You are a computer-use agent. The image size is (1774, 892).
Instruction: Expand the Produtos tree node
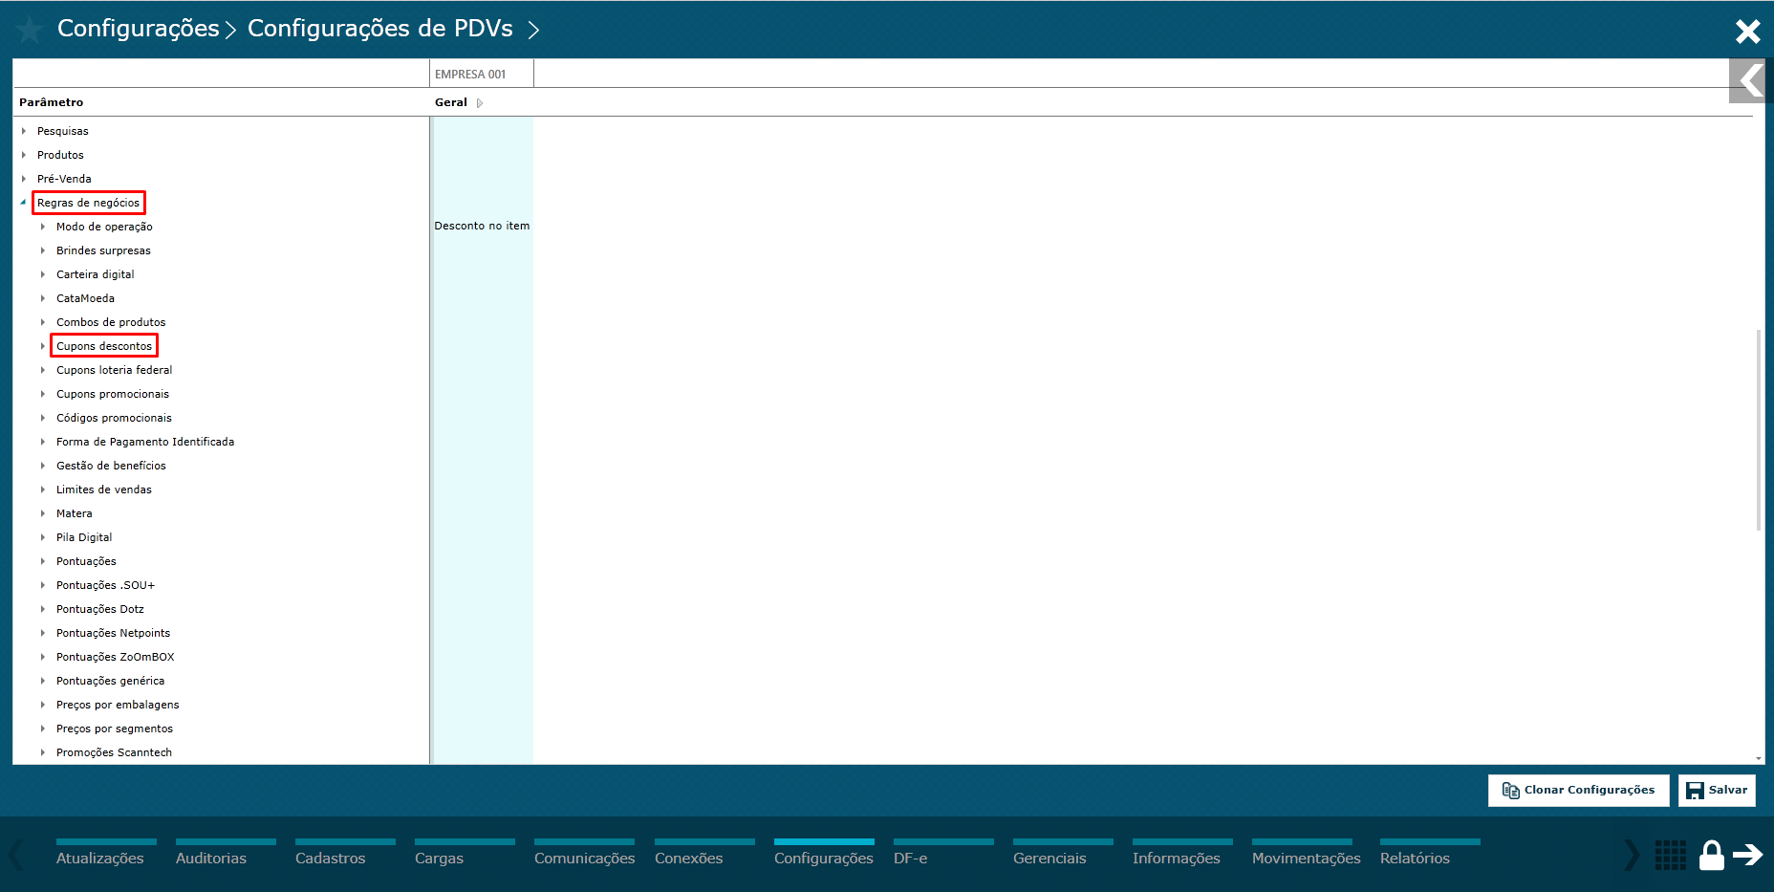coord(24,155)
